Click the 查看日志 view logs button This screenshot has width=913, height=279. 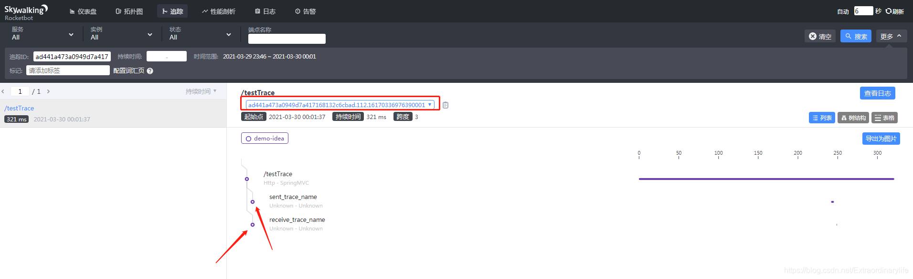click(x=878, y=93)
